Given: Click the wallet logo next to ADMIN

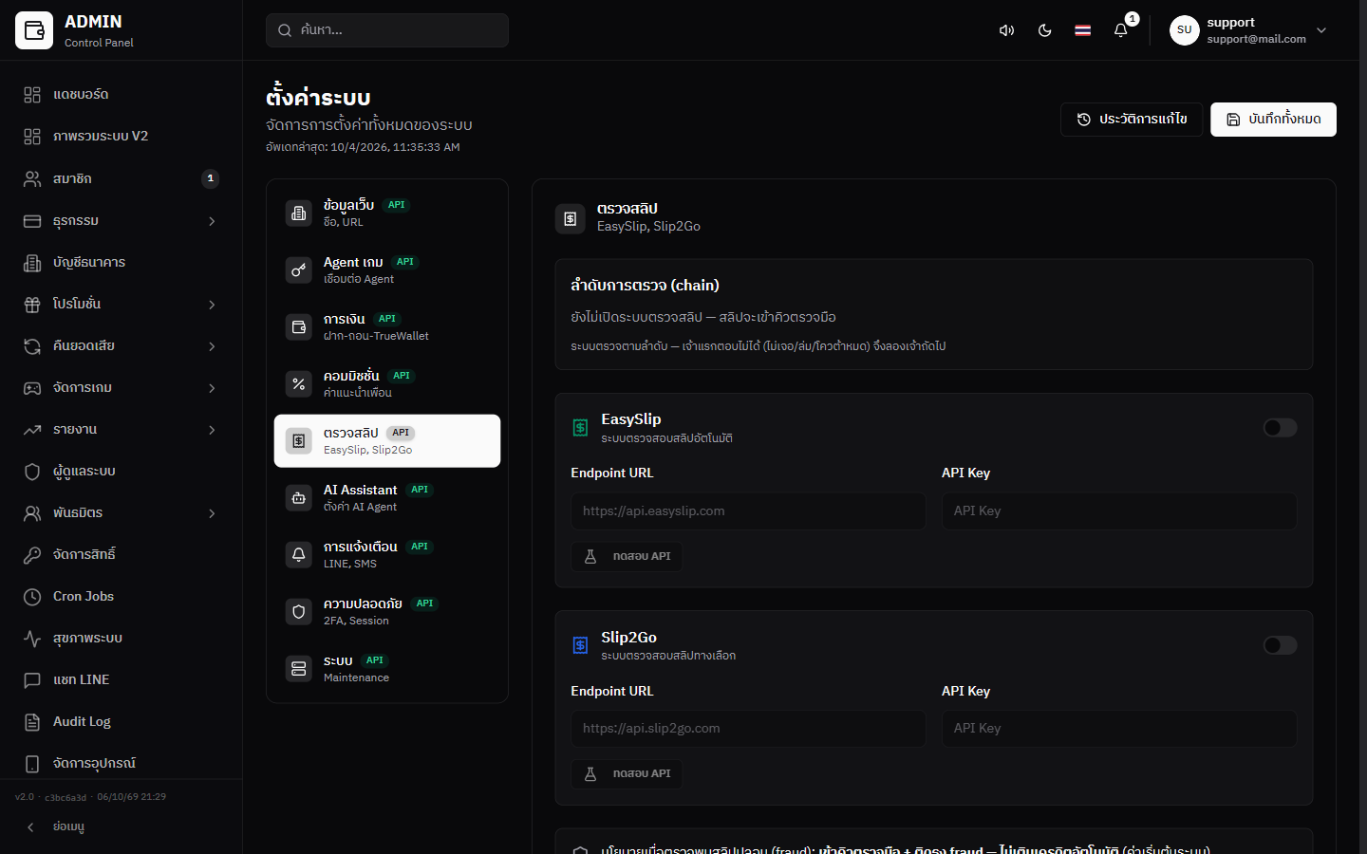Looking at the screenshot, I should pyautogui.click(x=34, y=30).
